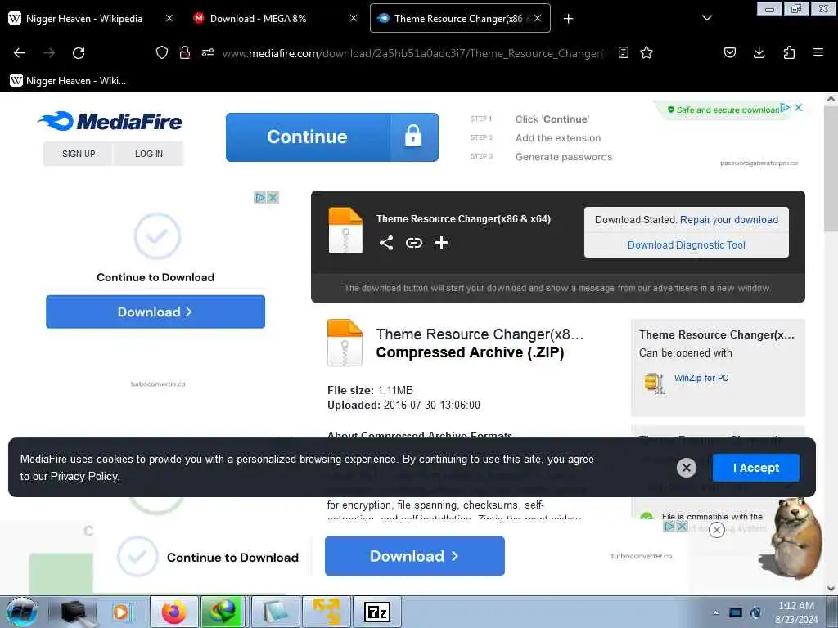Screen dimensions: 838x628
Task: Expand the list all tabs chevron
Action: pyautogui.click(x=706, y=18)
